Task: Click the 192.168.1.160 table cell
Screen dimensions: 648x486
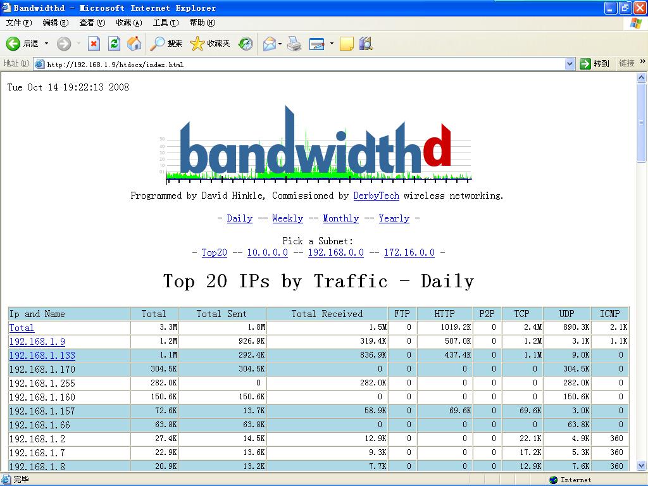Action: [69, 397]
